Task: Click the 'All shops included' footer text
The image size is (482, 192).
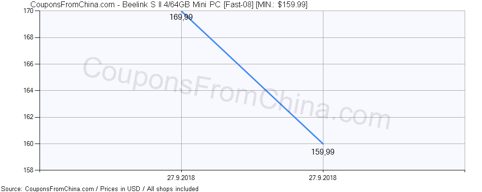Action: (172, 189)
